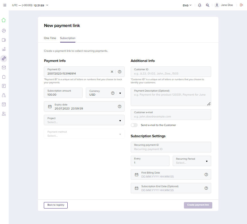Open the hamburger menu icon
The image size is (247, 224).
pos(5,5)
